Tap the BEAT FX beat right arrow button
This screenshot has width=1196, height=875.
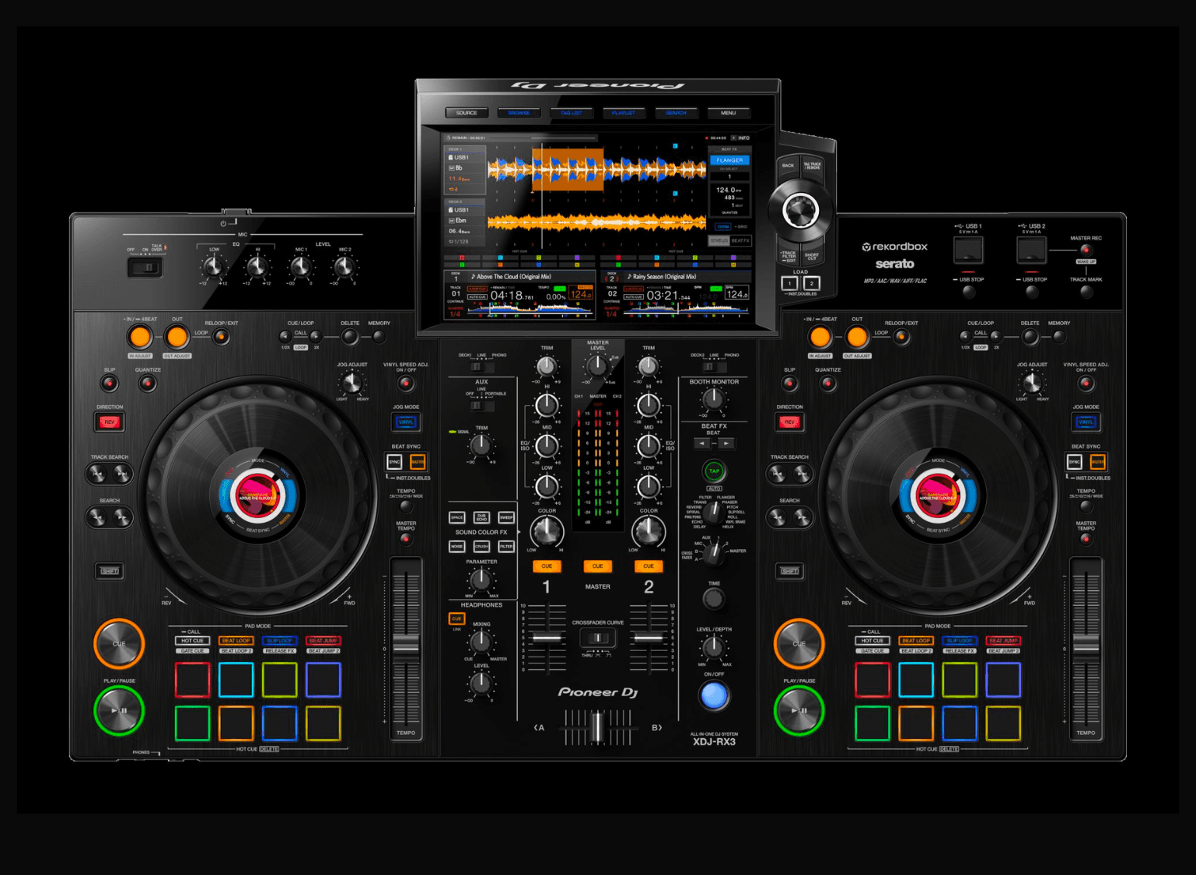(x=726, y=443)
